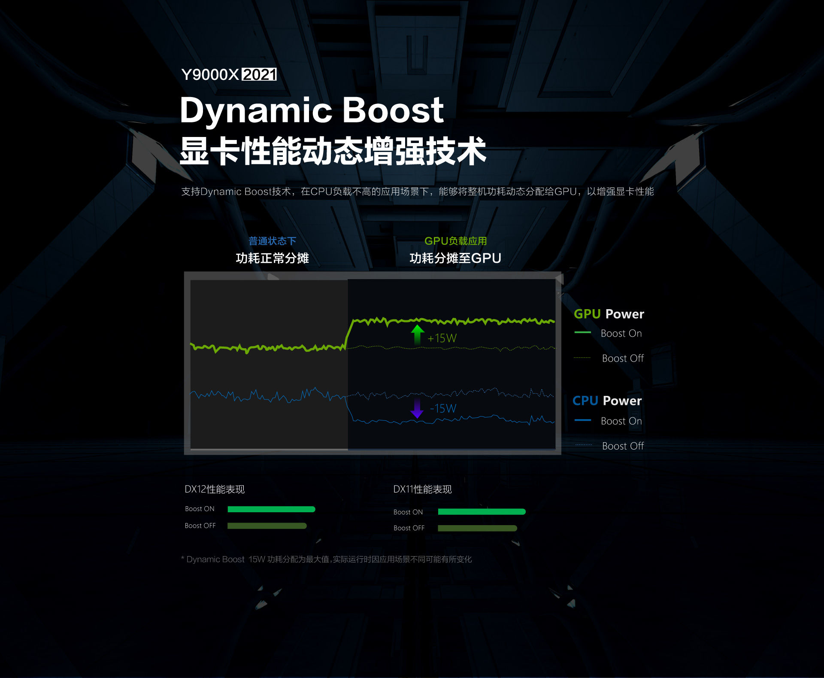Click the 功耗正常分摊 label
The image size is (824, 678).
point(272,258)
